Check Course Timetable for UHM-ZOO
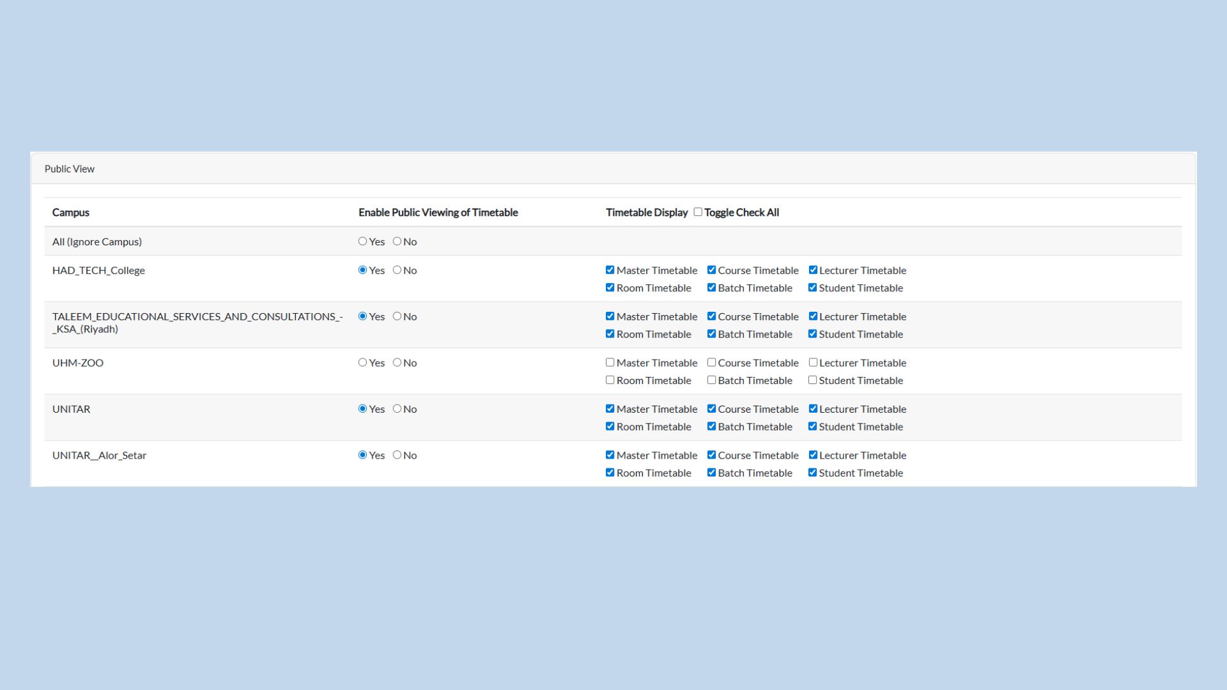Screen dimensions: 1227x690 (711, 363)
